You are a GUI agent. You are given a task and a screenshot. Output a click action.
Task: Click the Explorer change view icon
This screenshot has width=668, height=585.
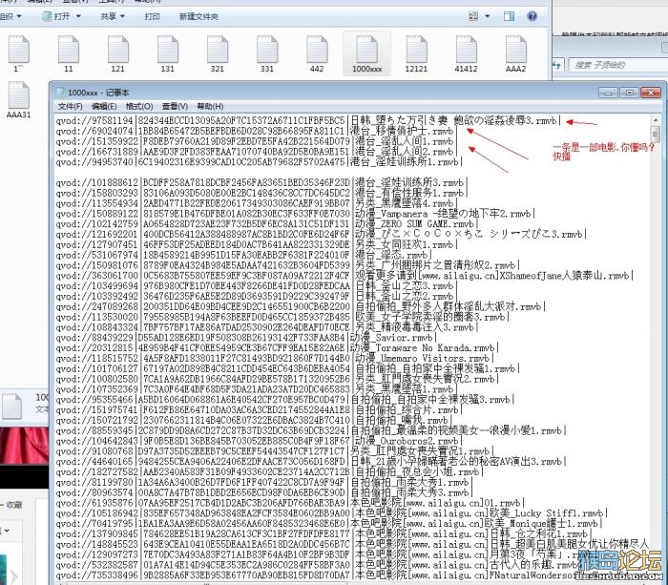(x=473, y=16)
